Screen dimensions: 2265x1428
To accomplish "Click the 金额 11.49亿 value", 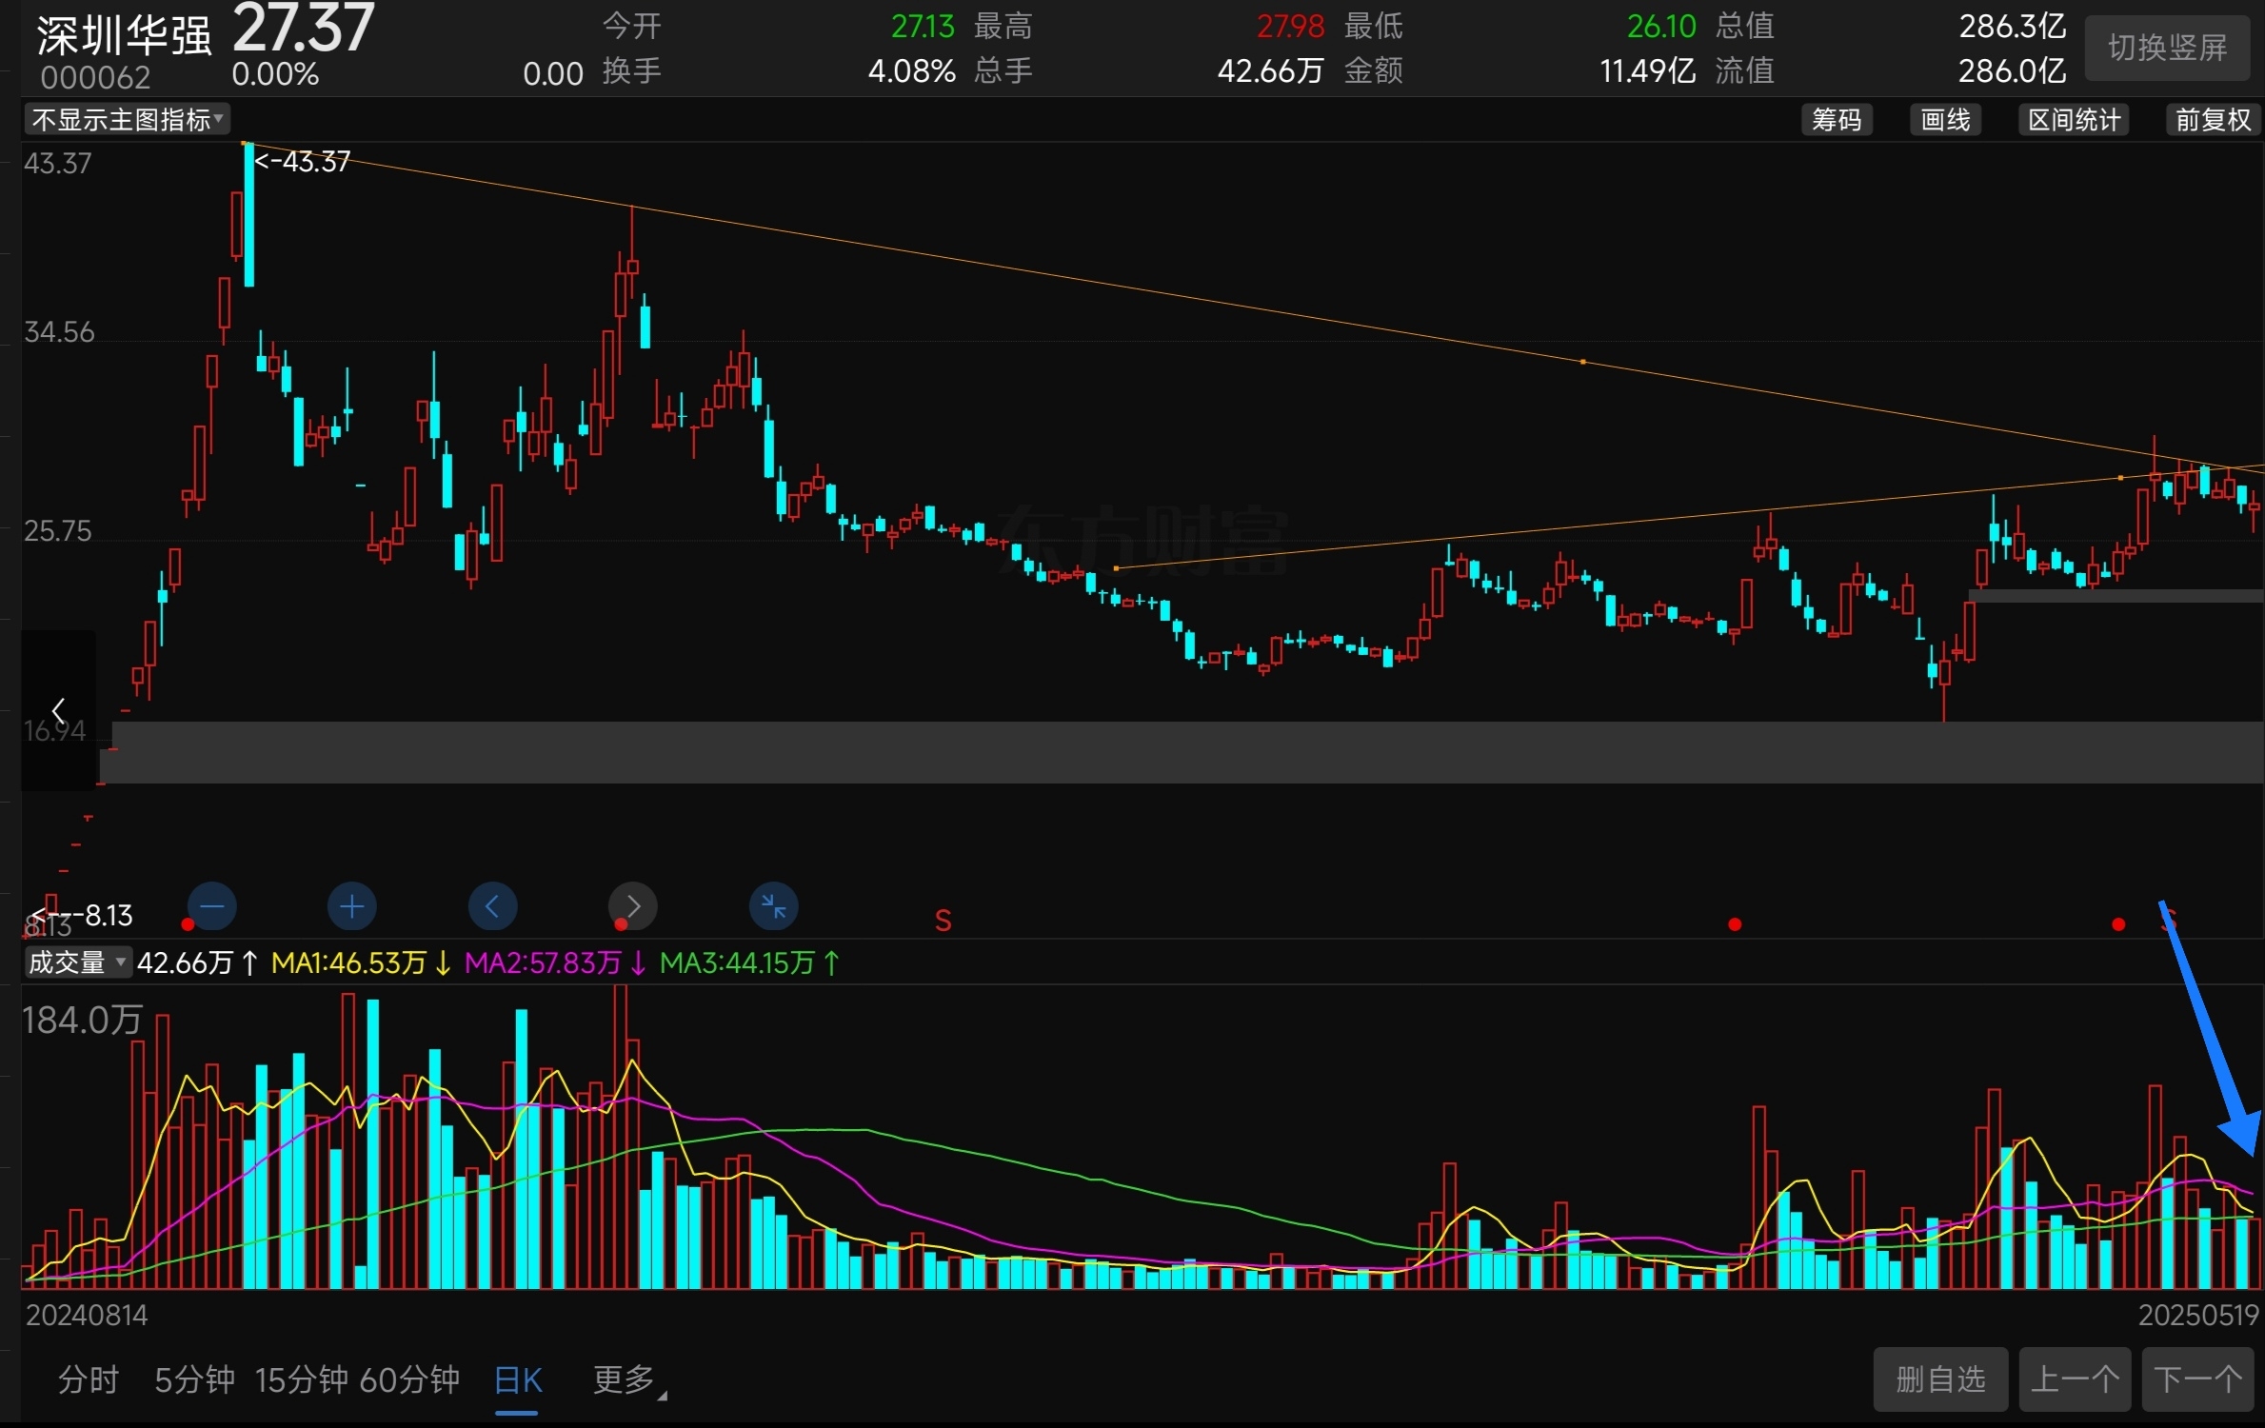I will coord(1647,70).
